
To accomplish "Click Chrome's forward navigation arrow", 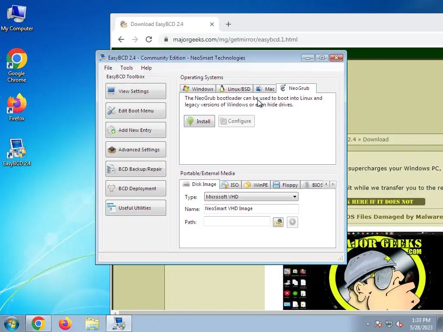I will (135, 39).
